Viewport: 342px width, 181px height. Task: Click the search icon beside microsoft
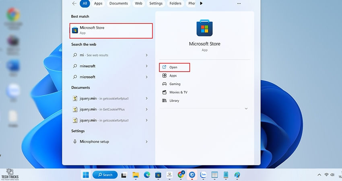(x=75, y=77)
